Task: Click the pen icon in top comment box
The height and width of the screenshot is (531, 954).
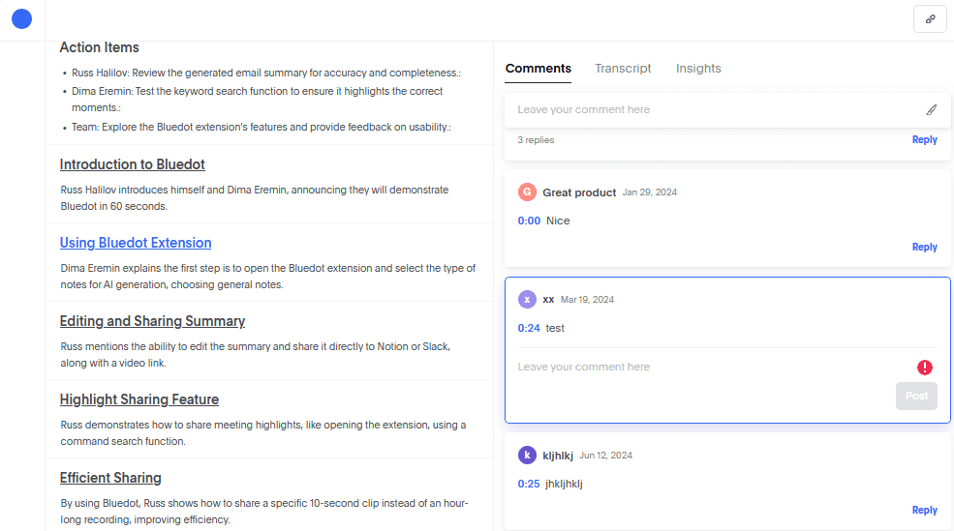Action: pos(932,110)
